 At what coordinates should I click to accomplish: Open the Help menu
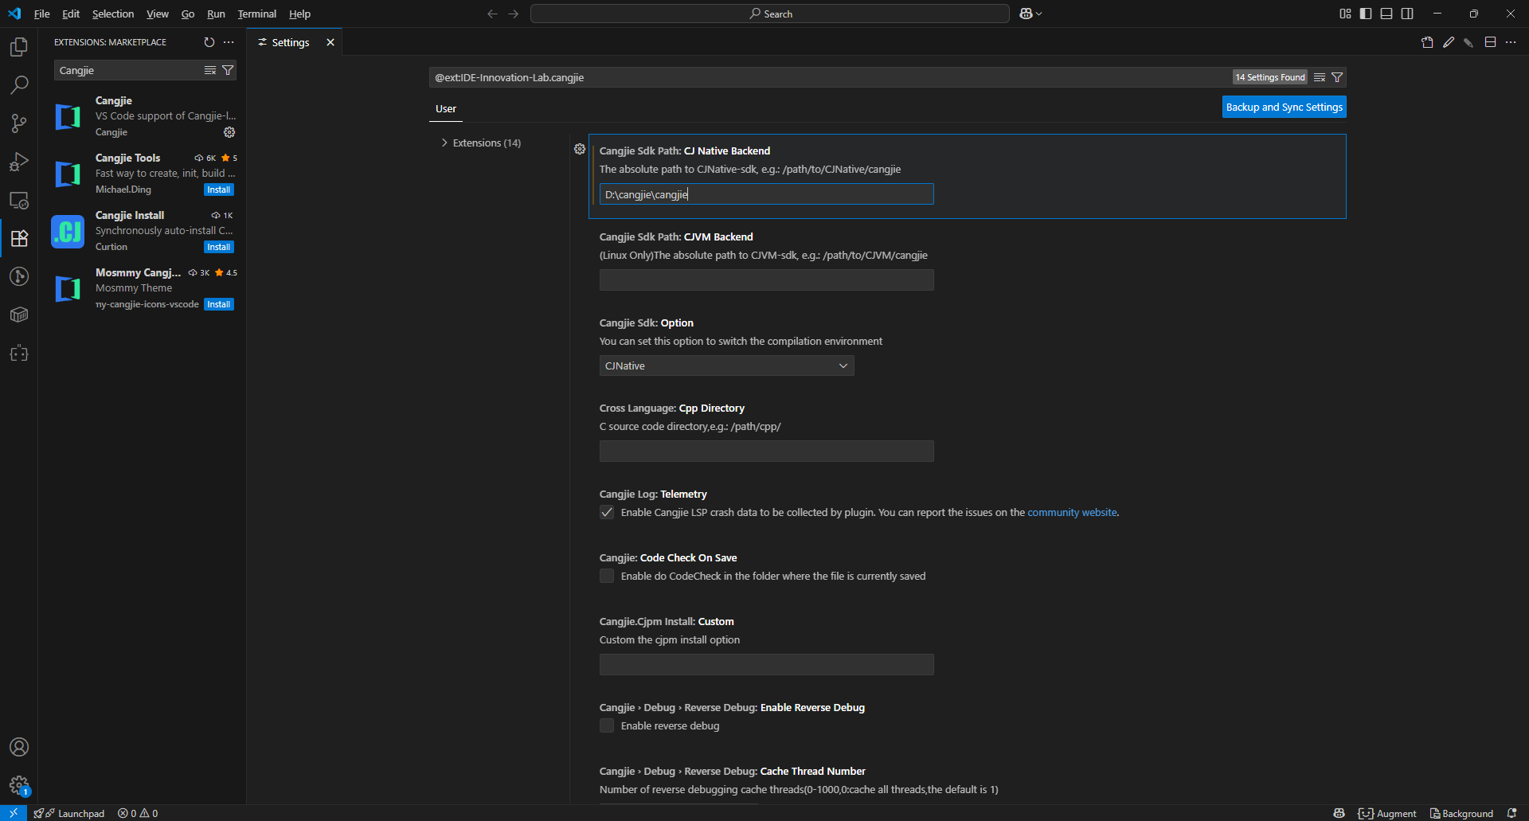click(x=299, y=14)
